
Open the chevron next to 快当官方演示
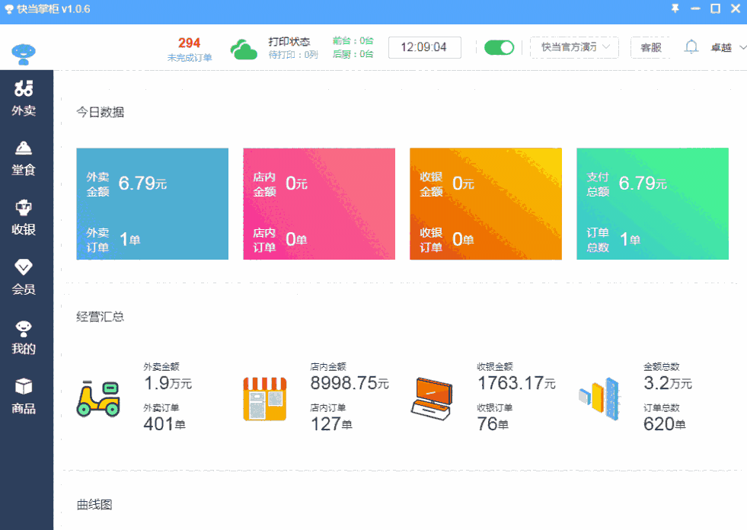pos(607,47)
